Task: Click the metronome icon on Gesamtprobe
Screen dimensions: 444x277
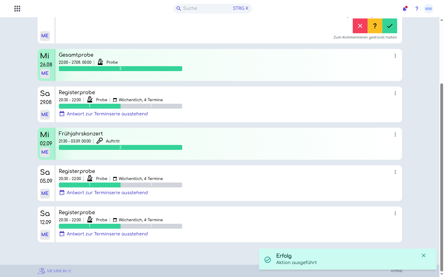Action: (x=100, y=62)
